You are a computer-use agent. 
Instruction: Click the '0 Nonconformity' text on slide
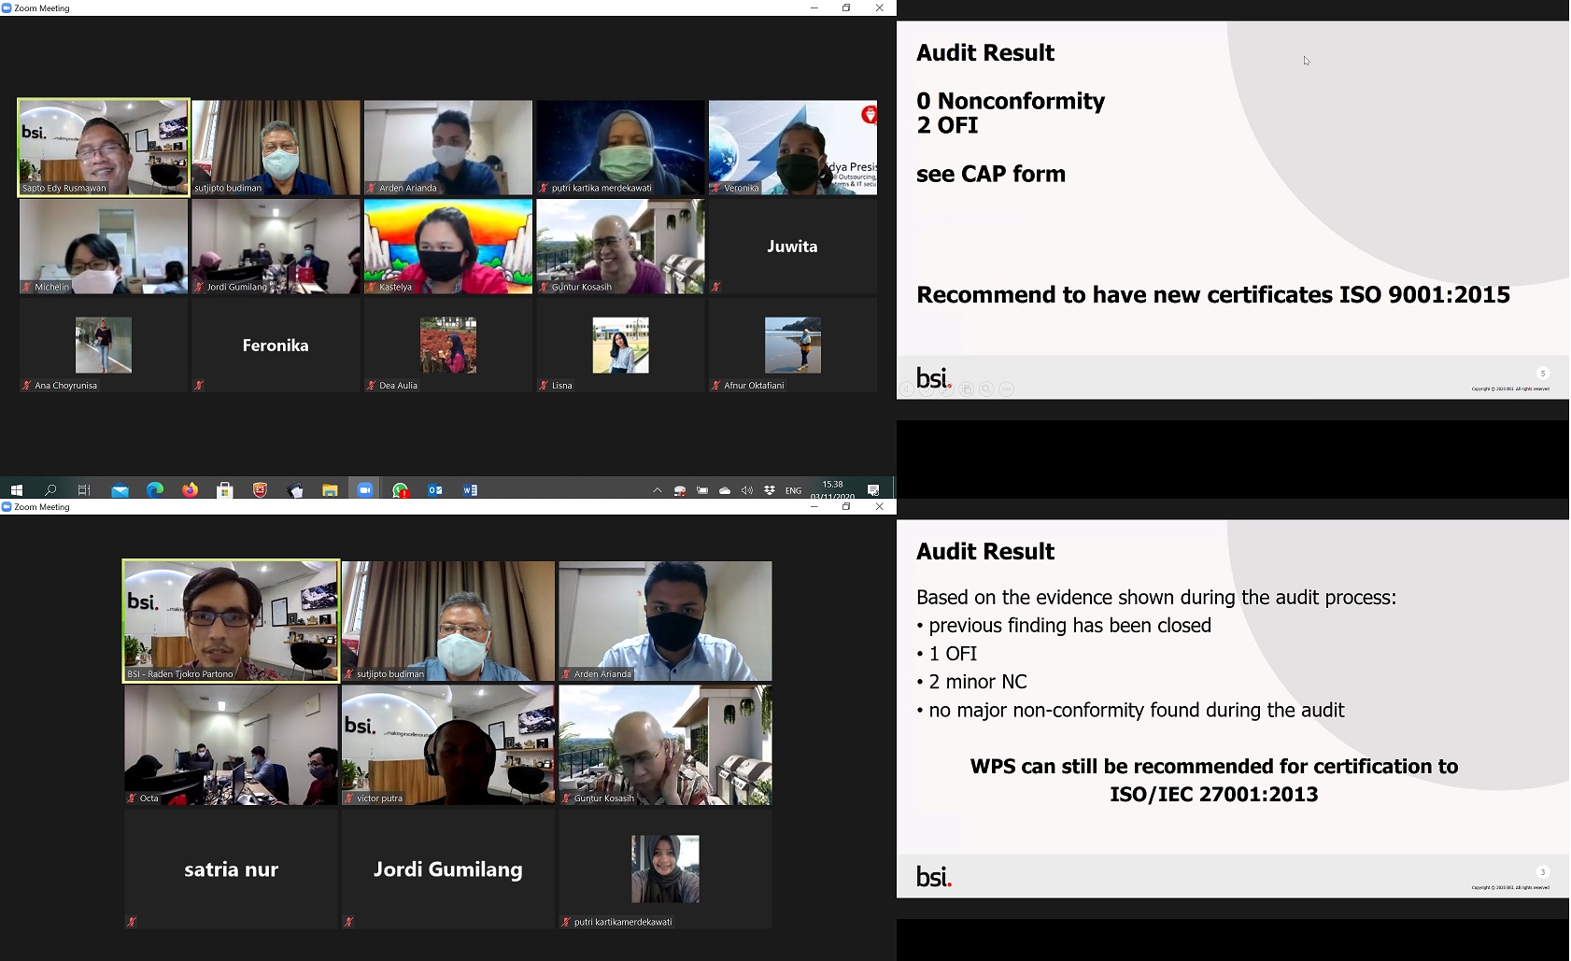(1011, 101)
